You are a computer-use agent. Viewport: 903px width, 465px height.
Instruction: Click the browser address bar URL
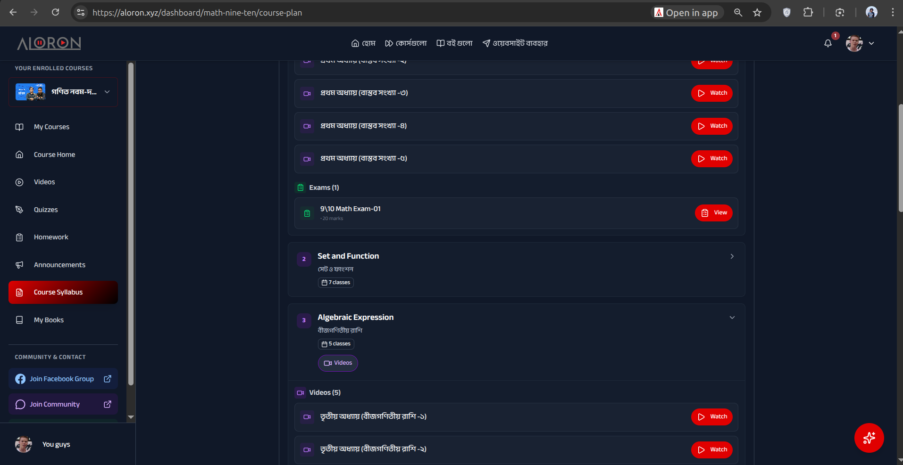coord(197,13)
